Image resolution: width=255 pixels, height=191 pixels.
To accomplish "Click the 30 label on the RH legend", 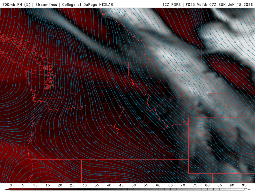I will 84,185.
